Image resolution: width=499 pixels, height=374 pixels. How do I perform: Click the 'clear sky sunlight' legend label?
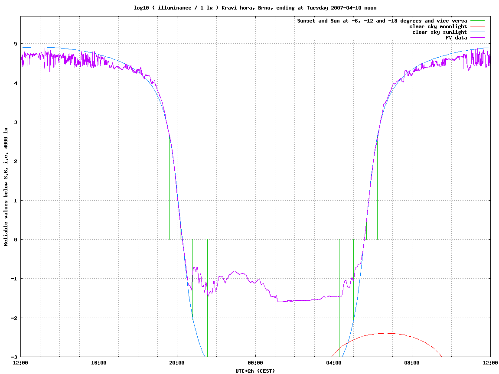(x=440, y=32)
